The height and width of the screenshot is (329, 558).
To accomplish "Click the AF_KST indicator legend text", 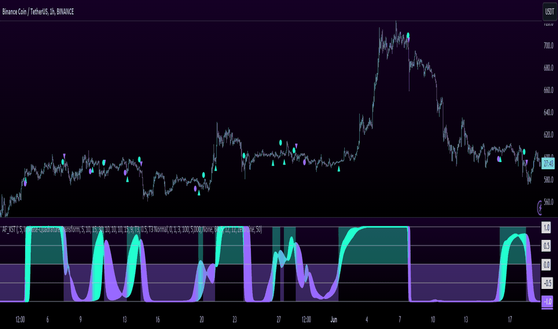I will pos(132,230).
